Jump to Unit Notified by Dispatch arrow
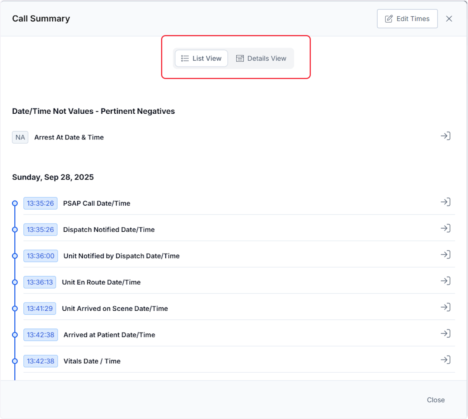The height and width of the screenshot is (419, 468). click(445, 254)
